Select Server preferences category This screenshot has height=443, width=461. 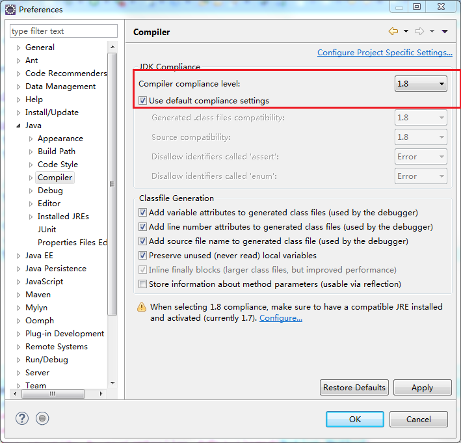(37, 372)
